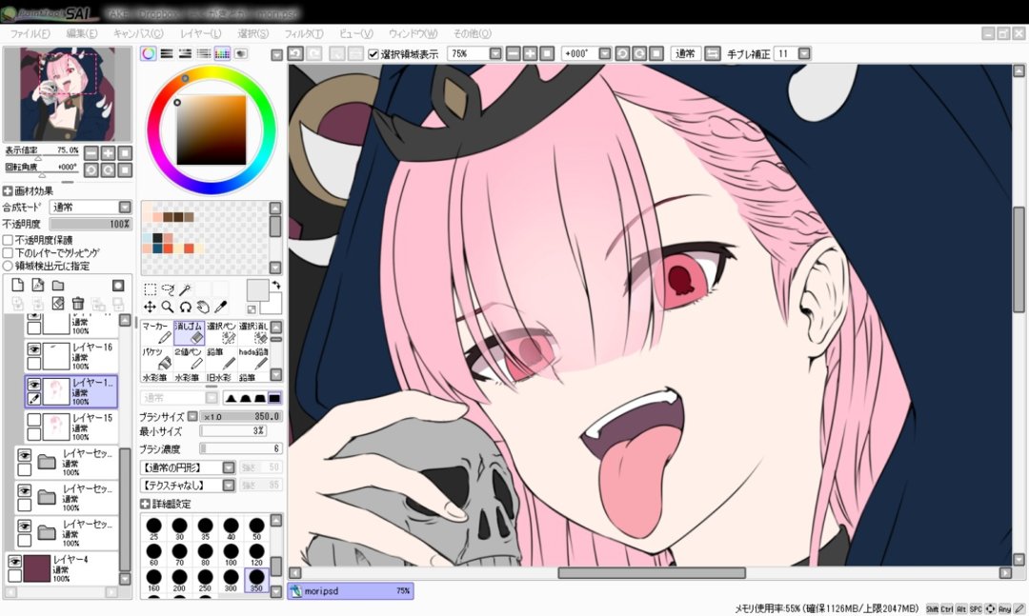Show the color wheel panel
The height and width of the screenshot is (616, 1029).
click(149, 54)
